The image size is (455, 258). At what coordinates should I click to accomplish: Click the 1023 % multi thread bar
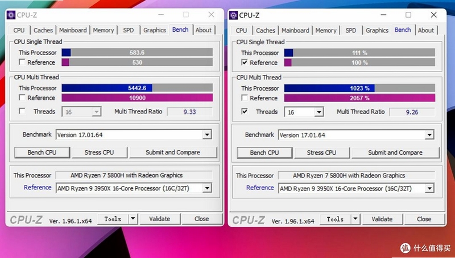click(x=359, y=88)
